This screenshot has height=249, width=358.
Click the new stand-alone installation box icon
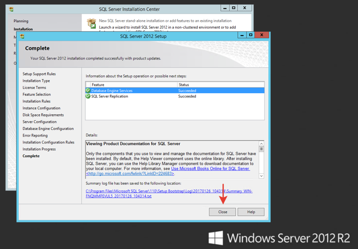[x=91, y=23]
